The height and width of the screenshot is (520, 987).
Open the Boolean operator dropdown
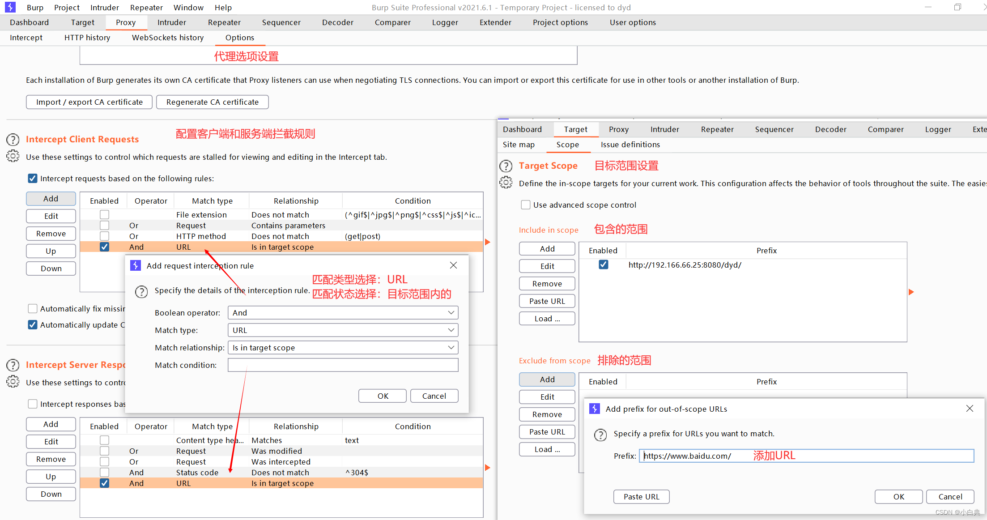(343, 313)
